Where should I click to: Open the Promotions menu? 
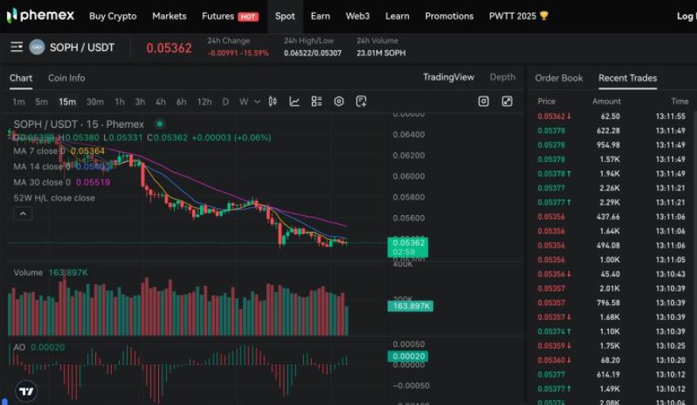pos(449,16)
